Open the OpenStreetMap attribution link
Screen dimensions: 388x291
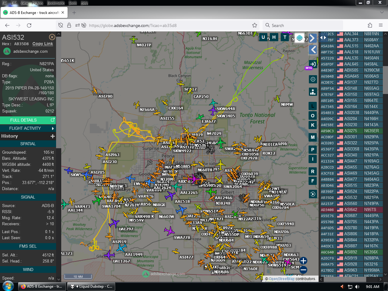point(282,279)
